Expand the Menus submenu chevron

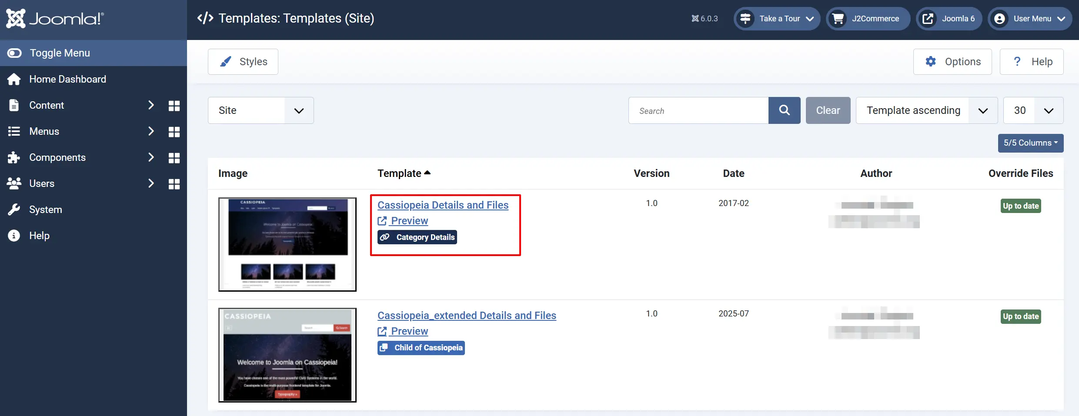151,131
